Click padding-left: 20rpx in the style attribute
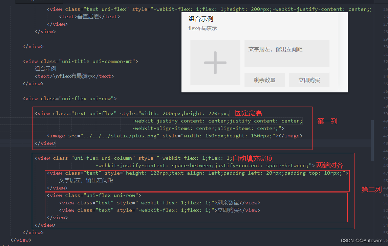The image size is (388, 246). click(252, 173)
